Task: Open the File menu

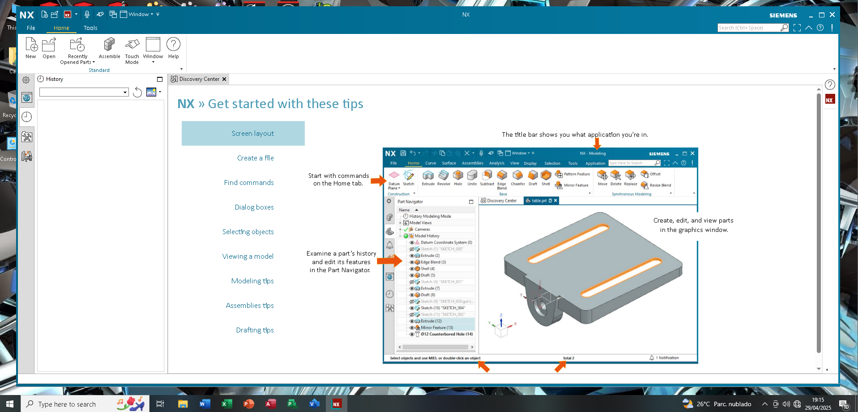Action: click(31, 28)
